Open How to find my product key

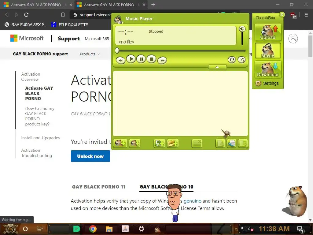(x=40, y=116)
